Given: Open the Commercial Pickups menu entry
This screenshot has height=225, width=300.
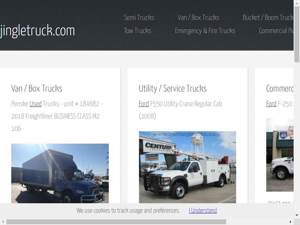Looking at the screenshot, I should click(x=276, y=31).
